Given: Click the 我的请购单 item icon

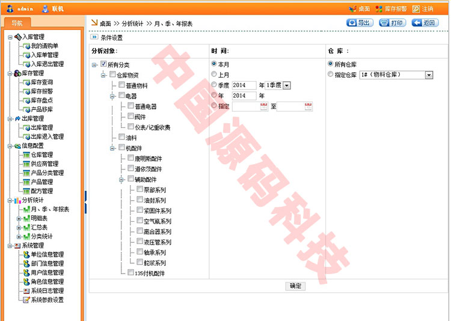Looking at the screenshot, I should point(26,46).
